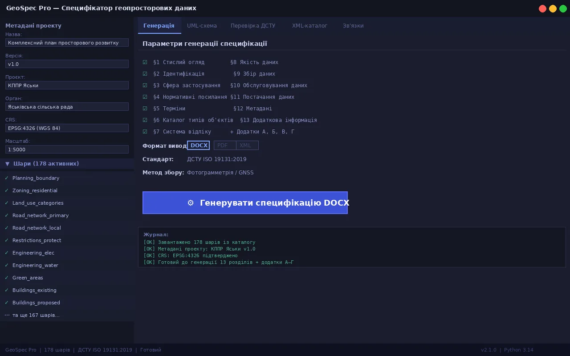Screen dimensions: 570x356
Task: Edit the Версія field v1.0
Action: [67, 64]
